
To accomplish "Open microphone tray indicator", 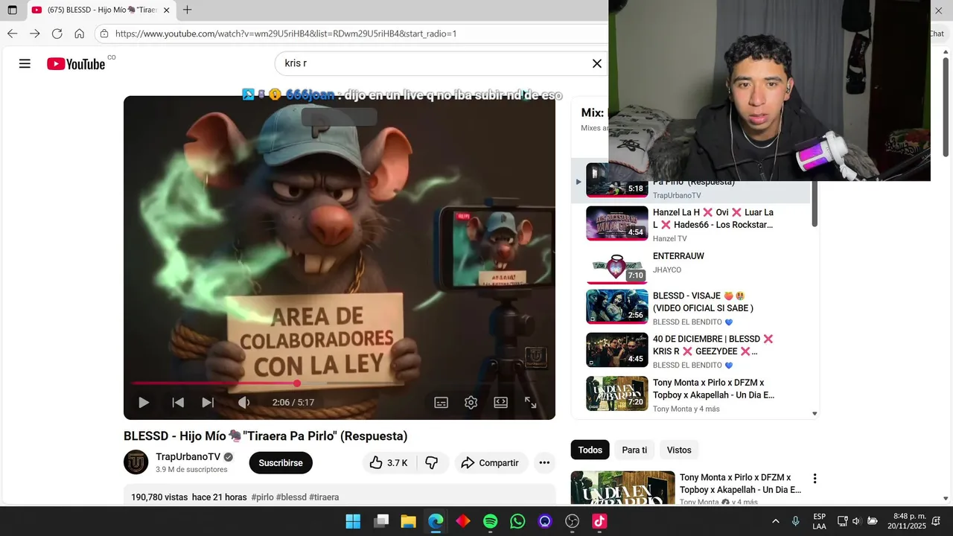I will tap(796, 521).
